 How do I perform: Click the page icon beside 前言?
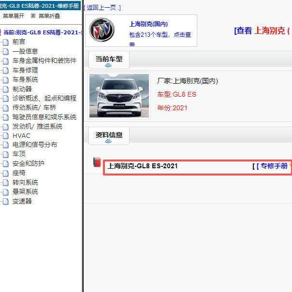click(x=6, y=42)
